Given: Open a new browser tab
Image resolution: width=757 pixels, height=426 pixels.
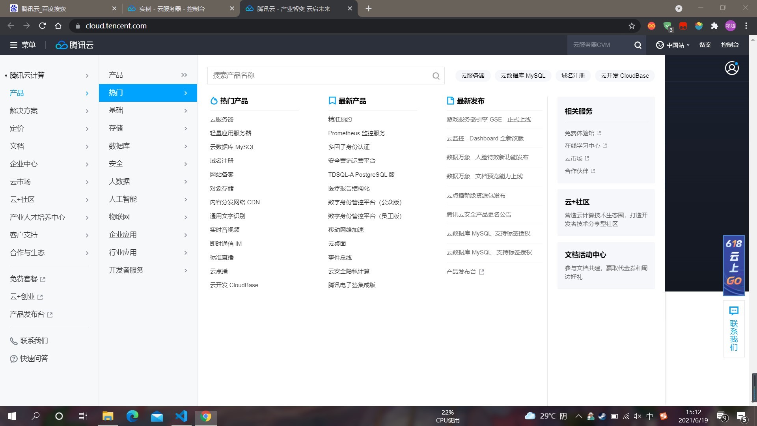Looking at the screenshot, I should click(369, 9).
